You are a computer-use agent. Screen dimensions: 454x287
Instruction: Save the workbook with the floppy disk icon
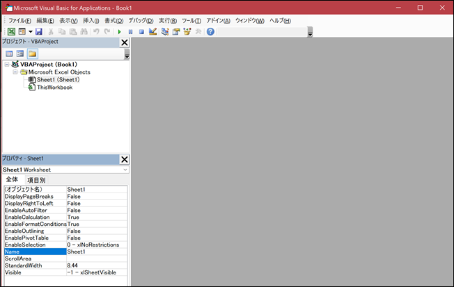(x=38, y=31)
